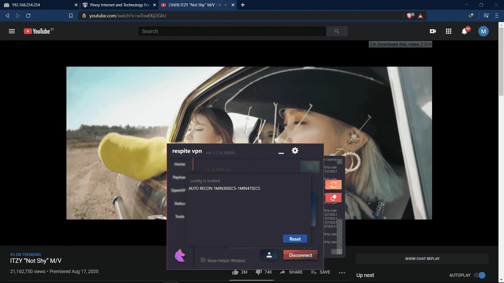Open the Brave Rewards triangle icon

(x=421, y=16)
